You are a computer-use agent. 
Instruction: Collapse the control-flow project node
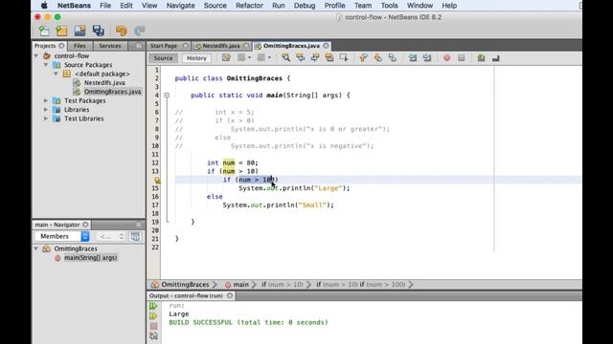(x=36, y=55)
